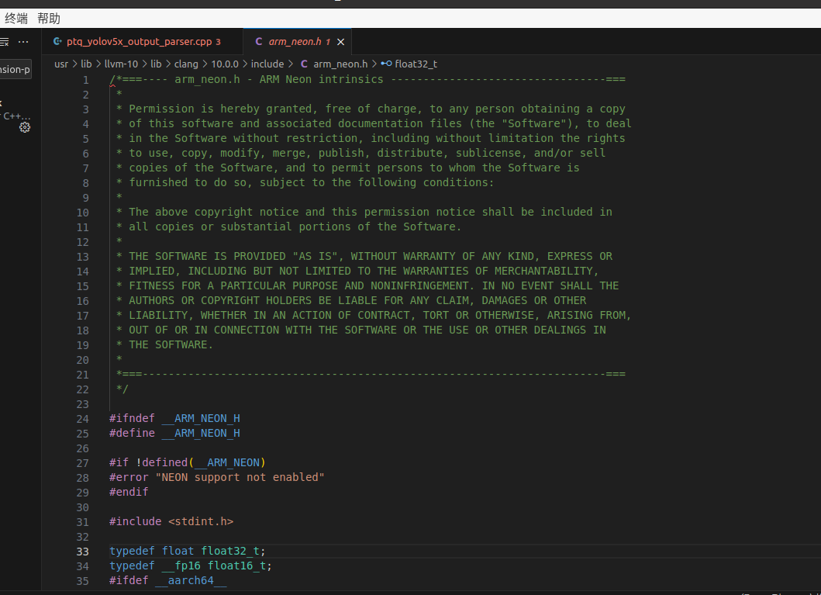The image size is (821, 595).
Task: Click the error count '1' on arm_neon.h tab
Action: tap(328, 42)
